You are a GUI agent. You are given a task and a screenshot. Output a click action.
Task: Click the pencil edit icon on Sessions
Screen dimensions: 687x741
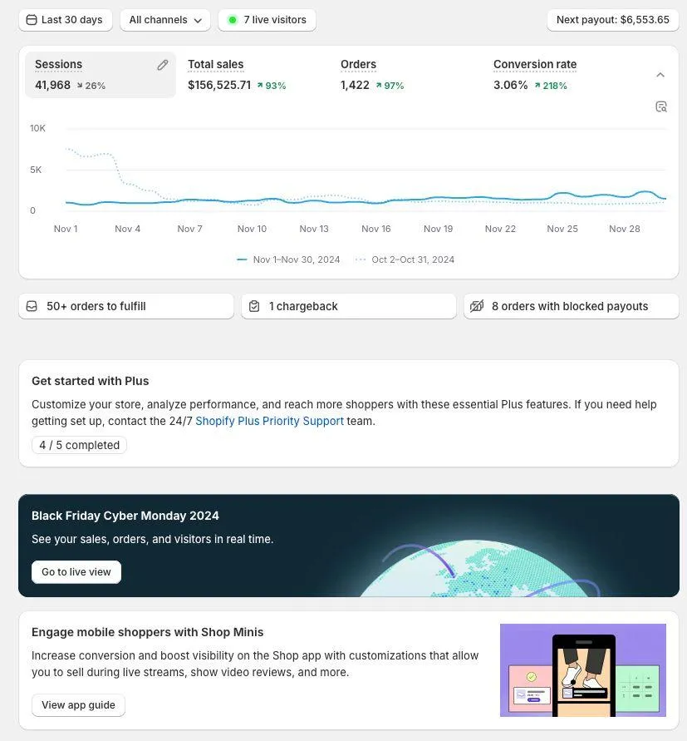pos(163,65)
